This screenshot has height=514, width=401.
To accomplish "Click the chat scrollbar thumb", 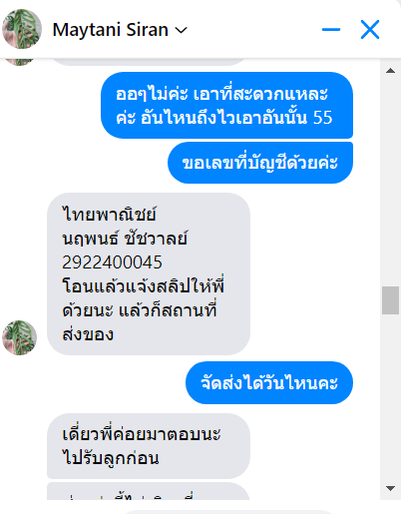I will point(390,300).
